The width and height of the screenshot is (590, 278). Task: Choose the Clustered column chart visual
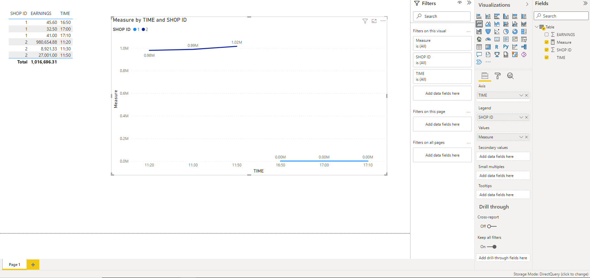coord(506,16)
